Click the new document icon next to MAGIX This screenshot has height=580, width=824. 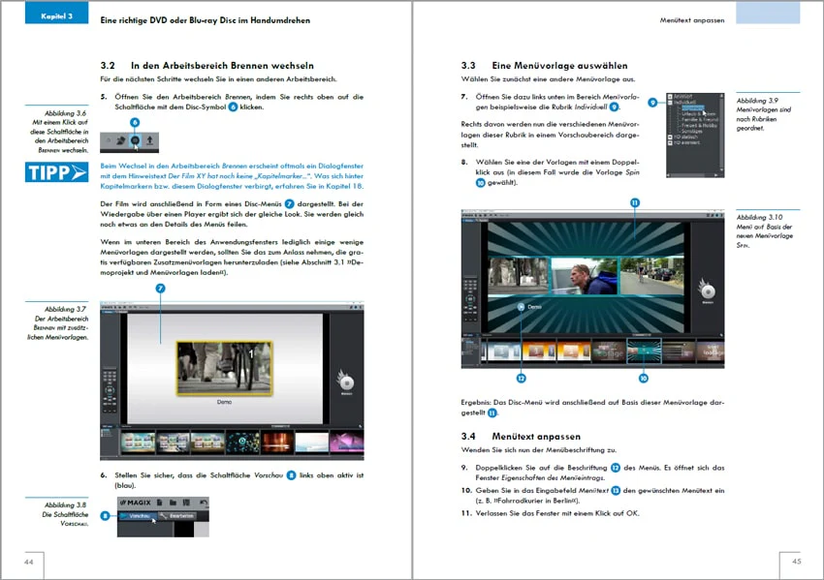click(160, 503)
